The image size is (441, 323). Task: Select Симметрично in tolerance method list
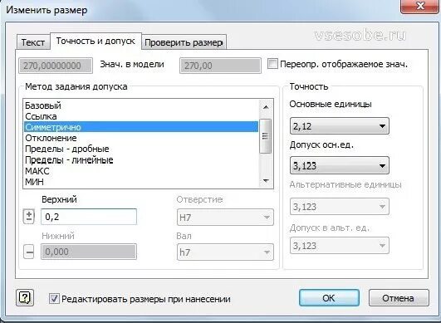point(141,127)
